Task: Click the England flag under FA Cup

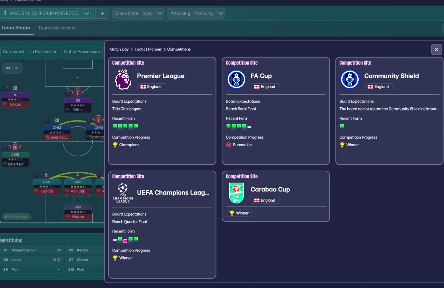Action: point(257,87)
